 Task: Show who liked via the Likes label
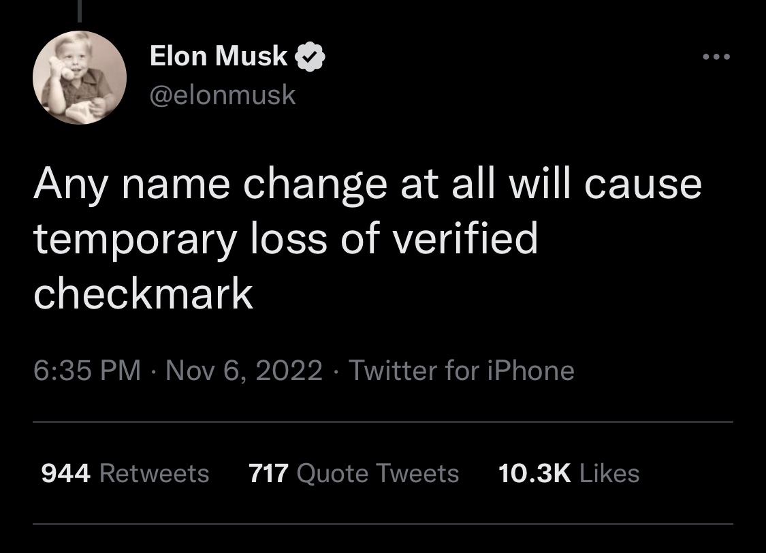point(609,473)
